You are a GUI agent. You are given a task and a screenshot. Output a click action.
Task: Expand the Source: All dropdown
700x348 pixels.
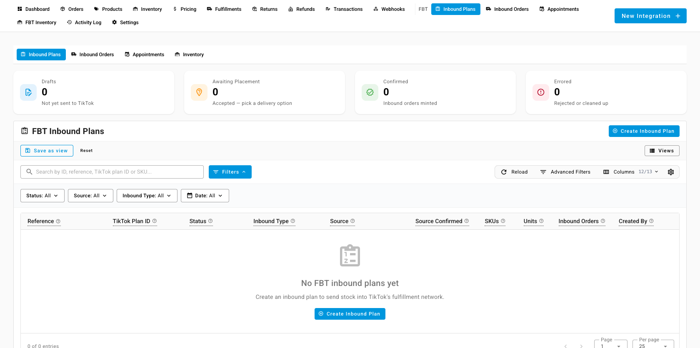[90, 196]
